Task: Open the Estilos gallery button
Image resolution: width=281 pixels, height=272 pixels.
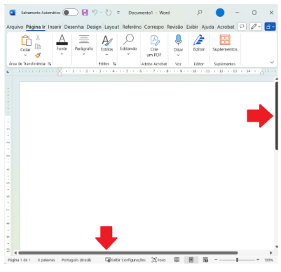Action: pos(107,45)
